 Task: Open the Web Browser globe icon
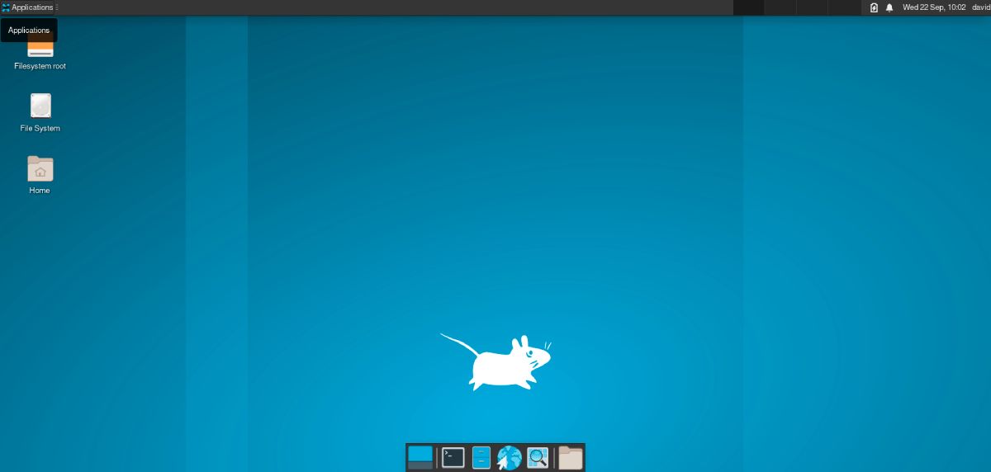pos(509,457)
